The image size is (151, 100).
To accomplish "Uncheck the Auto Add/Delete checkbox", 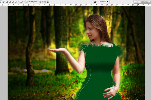I will click(27, 2).
